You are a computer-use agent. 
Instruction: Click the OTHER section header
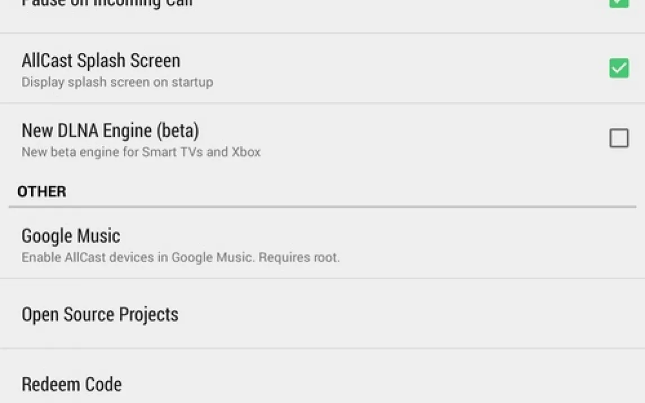[42, 192]
